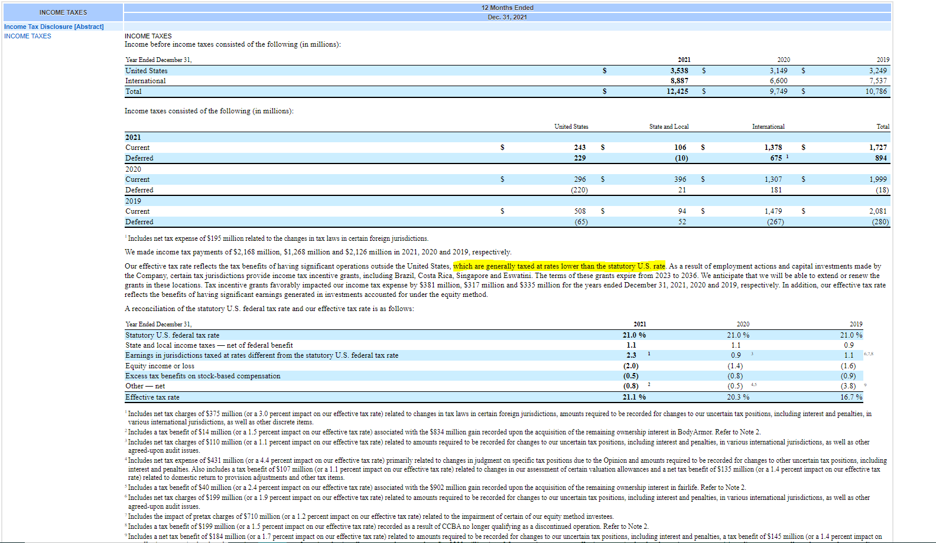Select 'Excess tax benefits on stock-based compensation' label

point(203,376)
